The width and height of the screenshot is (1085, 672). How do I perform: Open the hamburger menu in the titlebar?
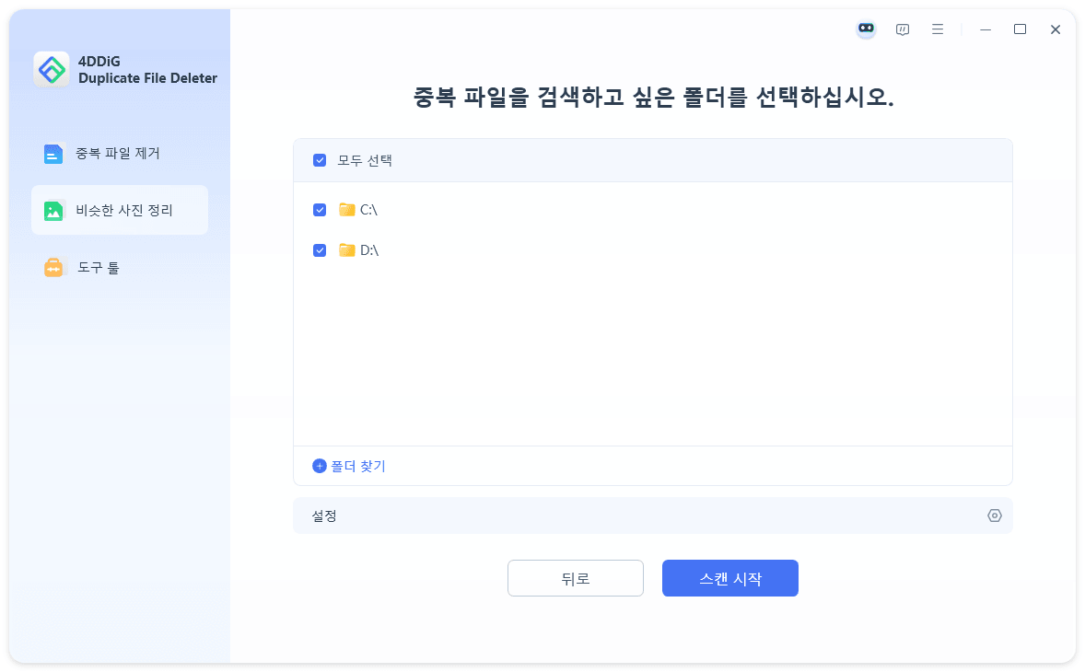coord(938,29)
